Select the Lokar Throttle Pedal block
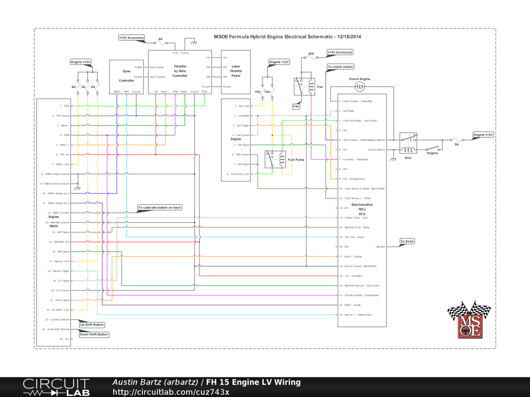Image resolution: width=530 pixels, height=397 pixels. (x=235, y=72)
